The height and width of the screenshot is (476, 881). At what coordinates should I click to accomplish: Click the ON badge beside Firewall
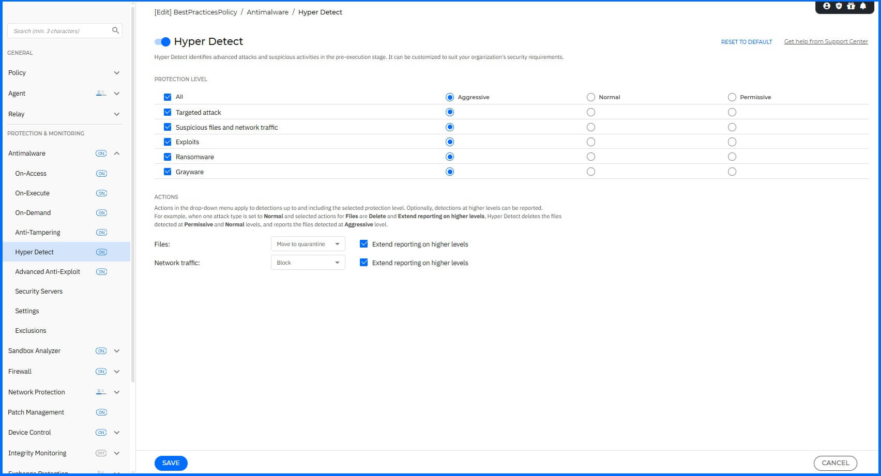point(101,371)
